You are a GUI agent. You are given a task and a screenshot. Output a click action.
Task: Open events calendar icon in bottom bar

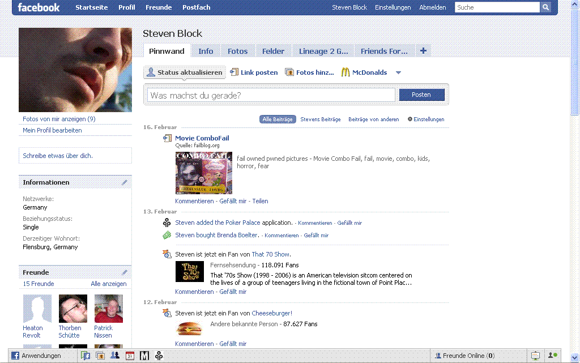pyautogui.click(x=130, y=356)
